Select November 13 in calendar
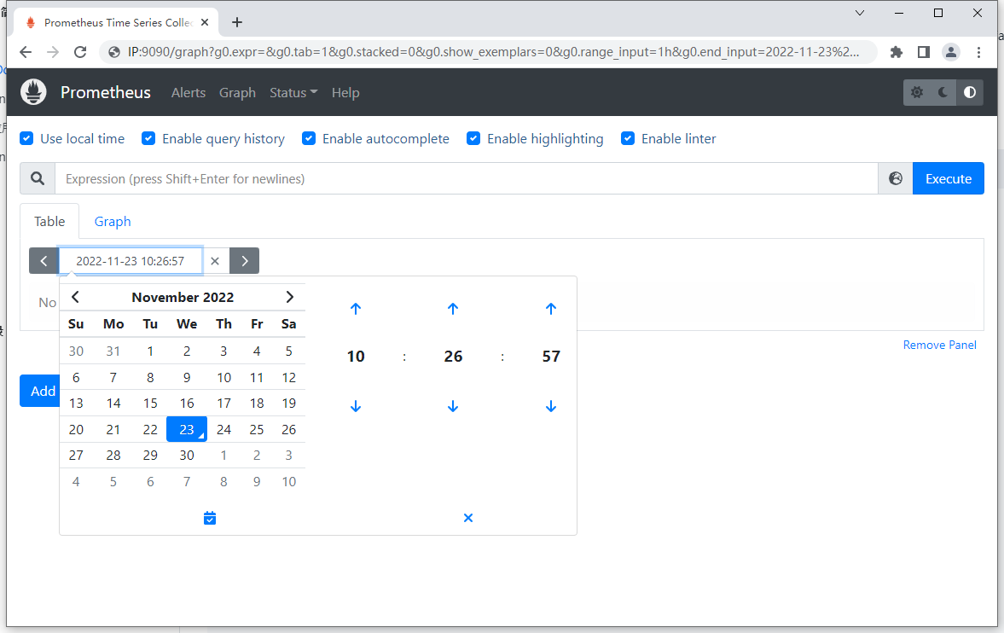 click(x=76, y=403)
